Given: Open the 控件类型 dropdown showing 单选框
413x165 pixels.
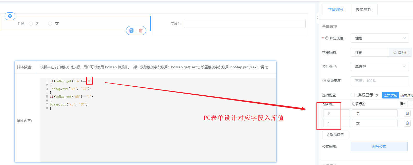Looking at the screenshot, I should point(380,67).
